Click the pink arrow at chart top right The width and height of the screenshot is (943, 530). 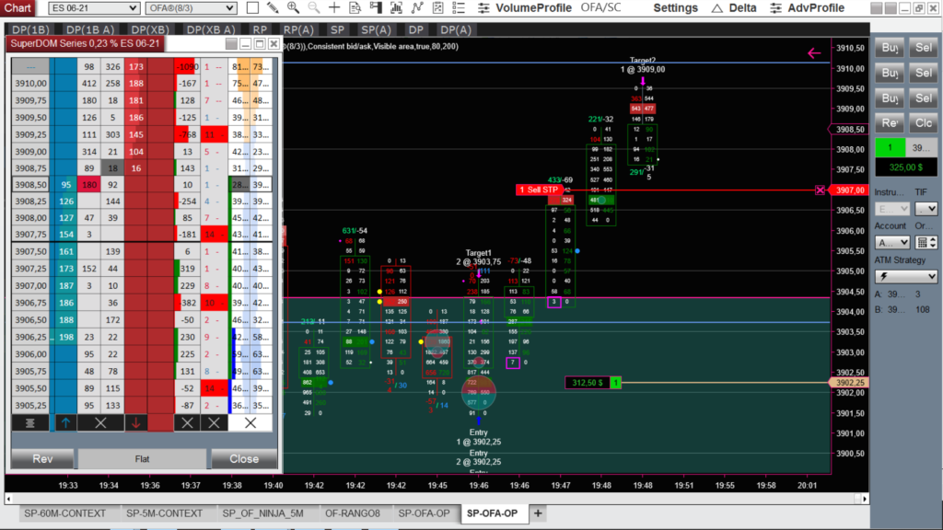tap(814, 52)
